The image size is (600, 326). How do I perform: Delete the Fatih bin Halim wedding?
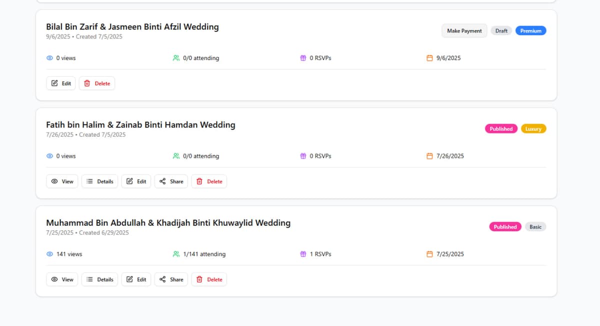209,181
